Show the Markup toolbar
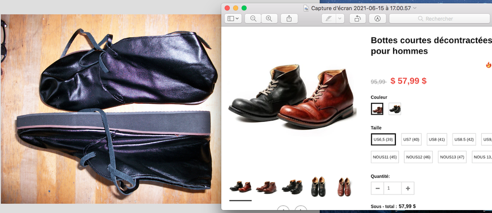Screen dimensions: 492x213 (x=378, y=19)
